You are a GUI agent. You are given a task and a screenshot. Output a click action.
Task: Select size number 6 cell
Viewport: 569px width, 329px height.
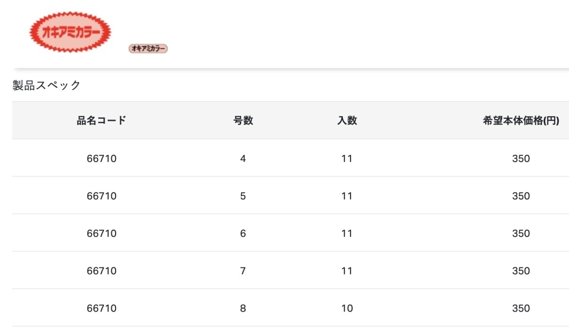coord(243,234)
